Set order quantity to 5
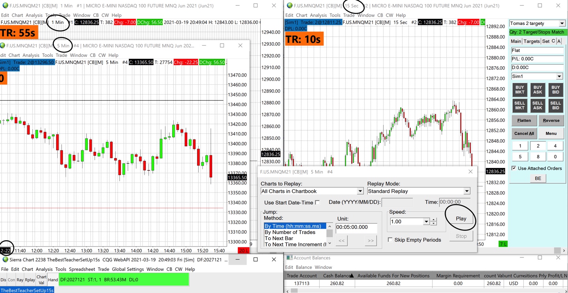 coord(520,157)
